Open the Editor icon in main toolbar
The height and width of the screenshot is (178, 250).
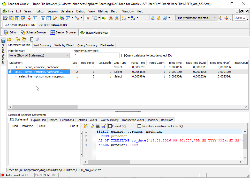[x=5, y=18]
